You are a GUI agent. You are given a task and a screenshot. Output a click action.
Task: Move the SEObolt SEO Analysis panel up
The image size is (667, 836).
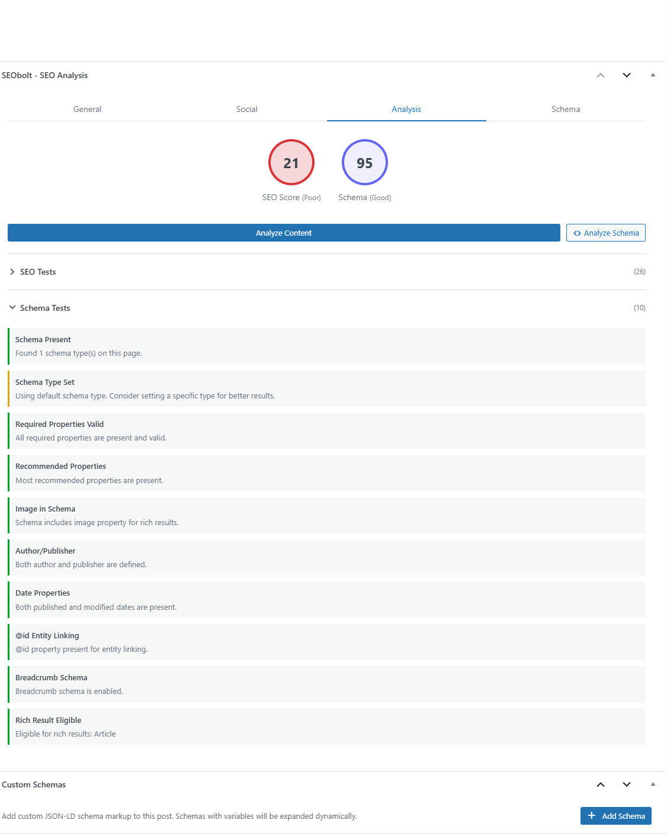tap(600, 75)
